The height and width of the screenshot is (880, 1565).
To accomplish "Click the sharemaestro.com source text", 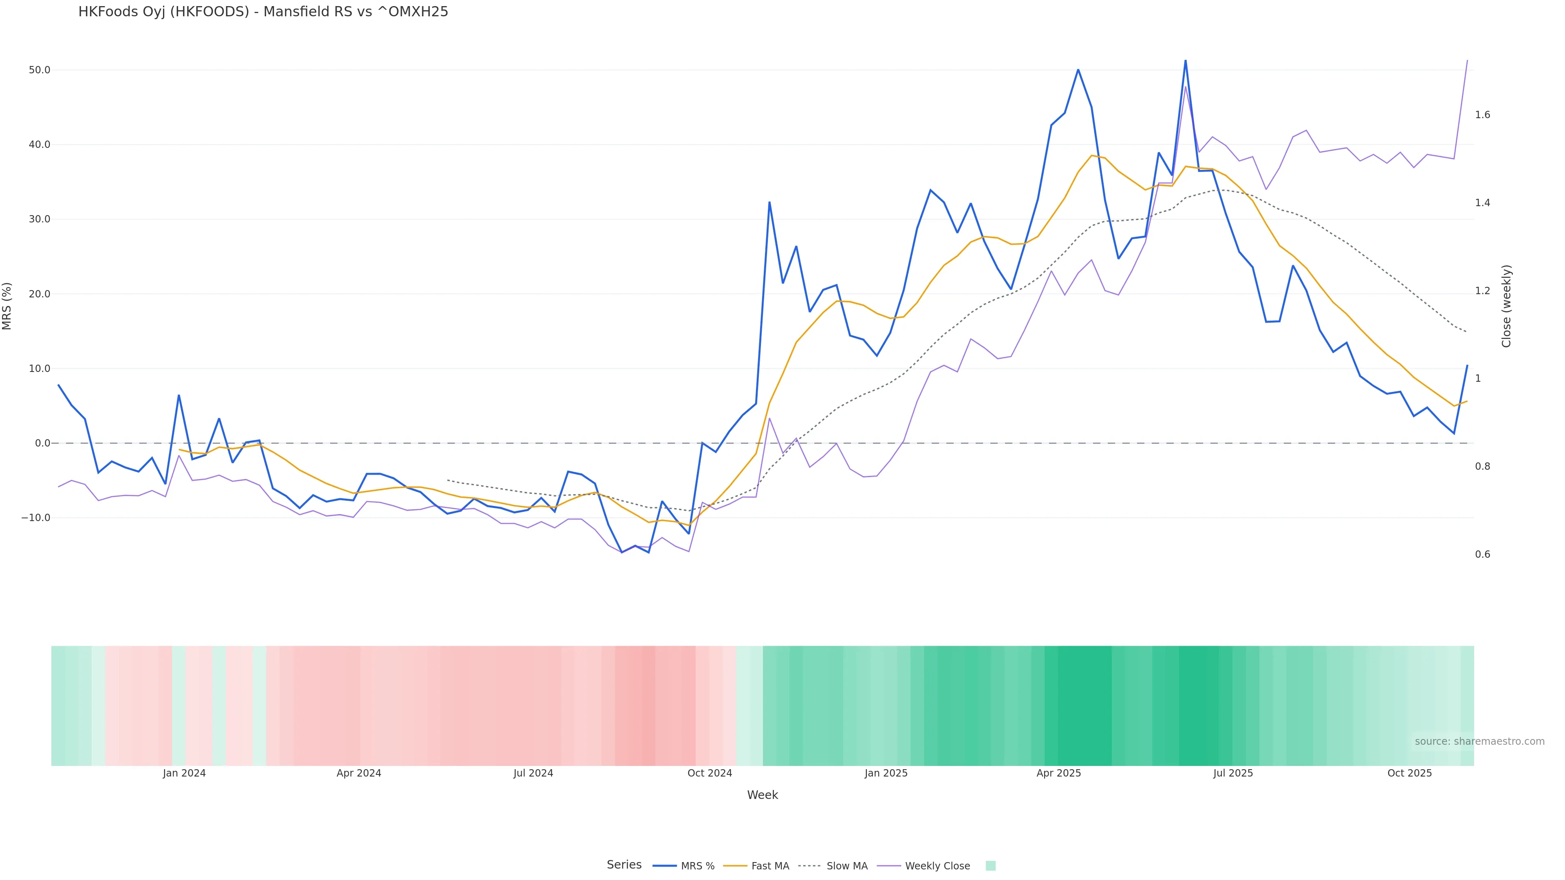I will [1479, 741].
